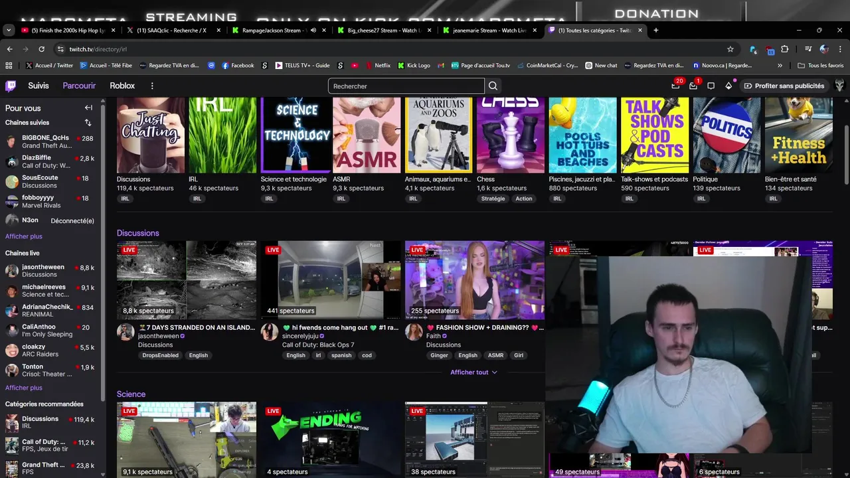Image resolution: width=850 pixels, height=478 pixels.
Task: Open the browser extensions puzzle icon
Action: point(785,49)
